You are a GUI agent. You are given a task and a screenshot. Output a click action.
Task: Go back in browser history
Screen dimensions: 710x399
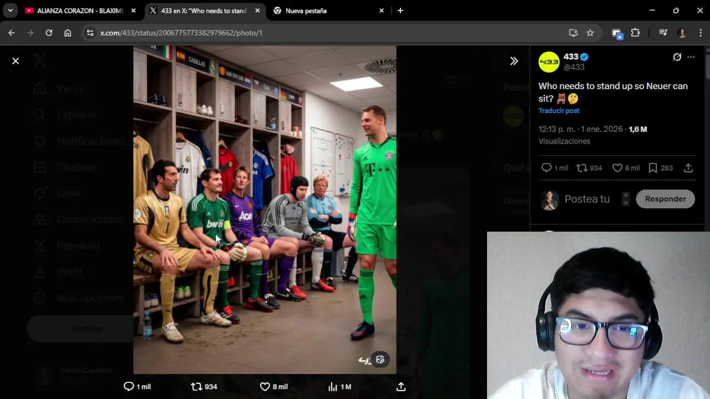tap(12, 33)
